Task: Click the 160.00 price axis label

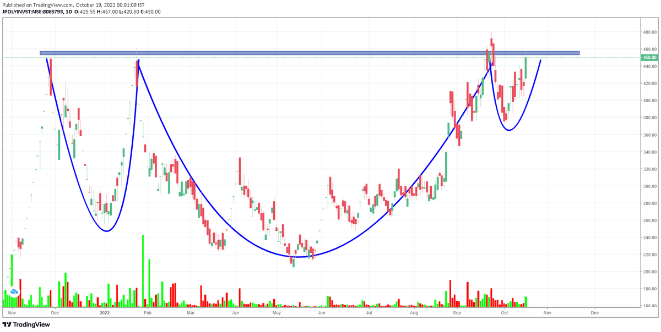Action: 650,306
